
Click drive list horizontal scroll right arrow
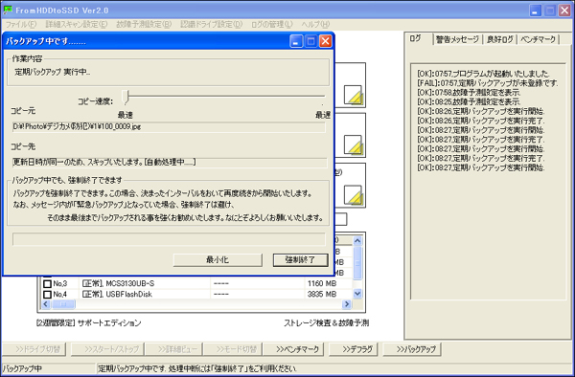click(x=347, y=303)
